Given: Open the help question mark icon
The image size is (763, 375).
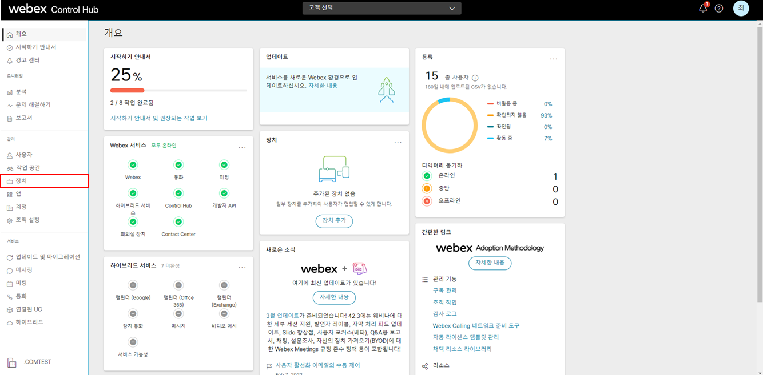Looking at the screenshot, I should pos(720,9).
